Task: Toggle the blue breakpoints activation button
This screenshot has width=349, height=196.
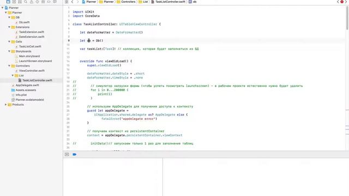Action: coord(74,154)
